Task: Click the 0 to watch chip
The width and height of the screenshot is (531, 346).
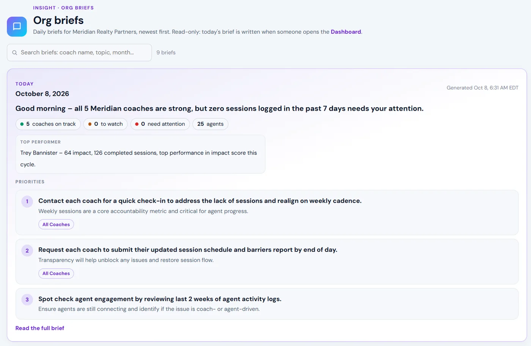Action: (x=105, y=124)
